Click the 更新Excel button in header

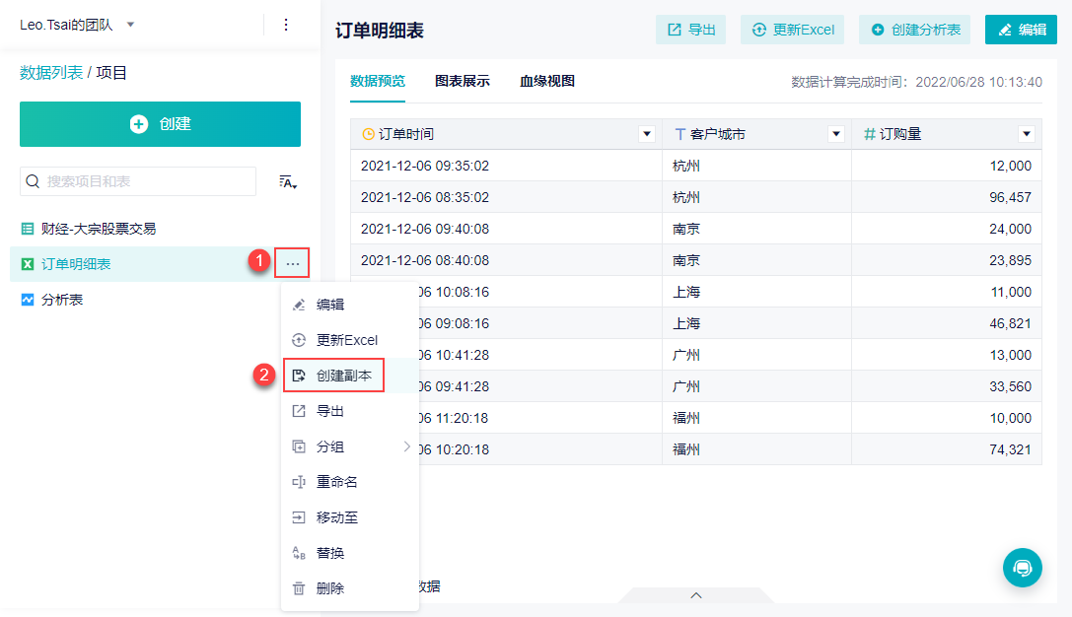pyautogui.click(x=794, y=30)
